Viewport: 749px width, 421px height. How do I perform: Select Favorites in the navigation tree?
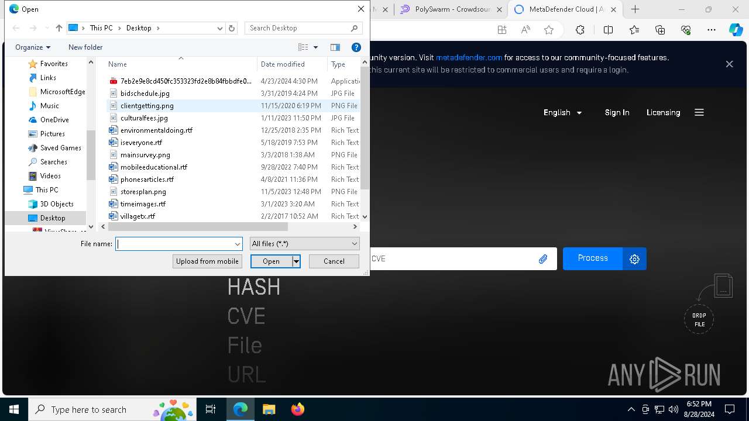(x=54, y=64)
